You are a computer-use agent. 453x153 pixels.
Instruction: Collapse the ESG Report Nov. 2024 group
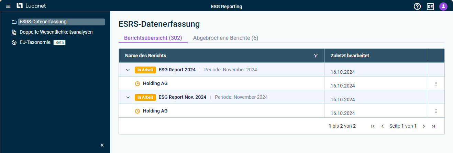click(128, 97)
